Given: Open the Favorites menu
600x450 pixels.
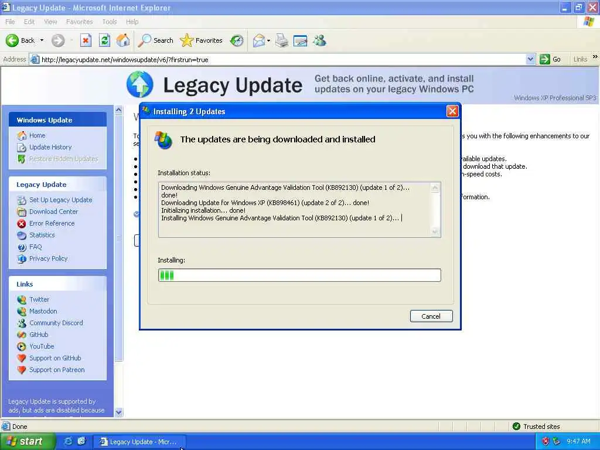Looking at the screenshot, I should (x=79, y=22).
